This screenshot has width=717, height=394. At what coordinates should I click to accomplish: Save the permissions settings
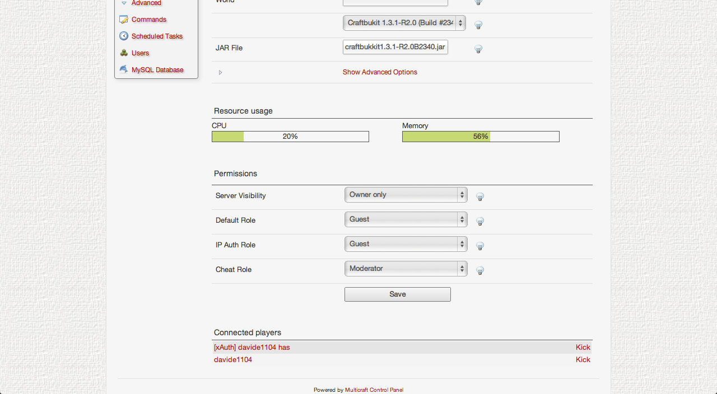click(x=398, y=294)
